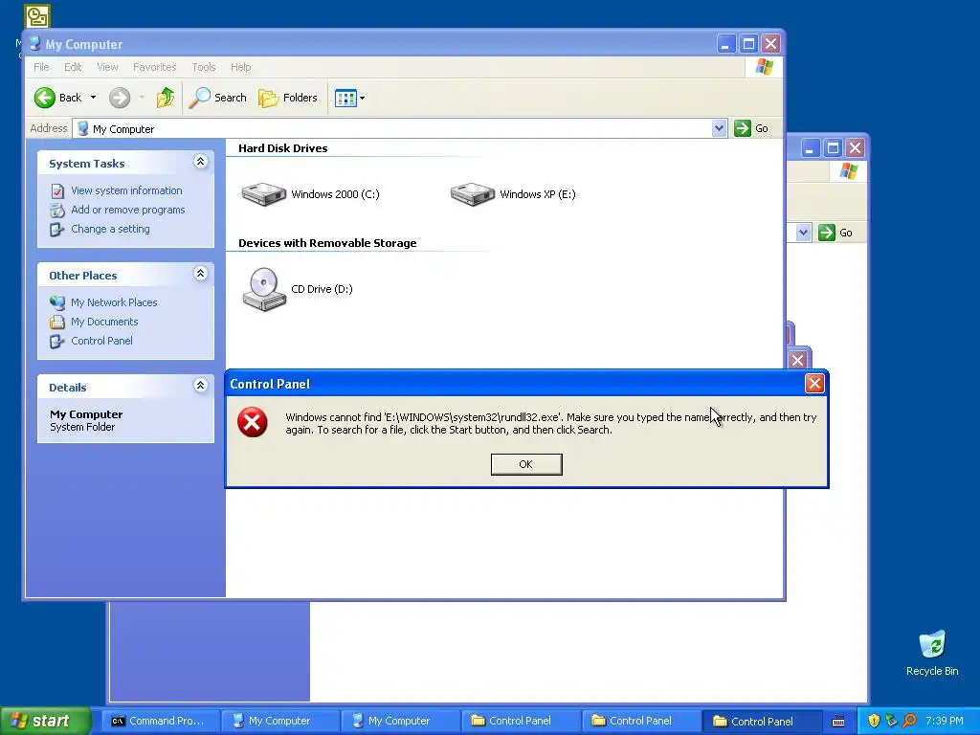This screenshot has width=980, height=735.
Task: Open the File menu
Action: (41, 67)
